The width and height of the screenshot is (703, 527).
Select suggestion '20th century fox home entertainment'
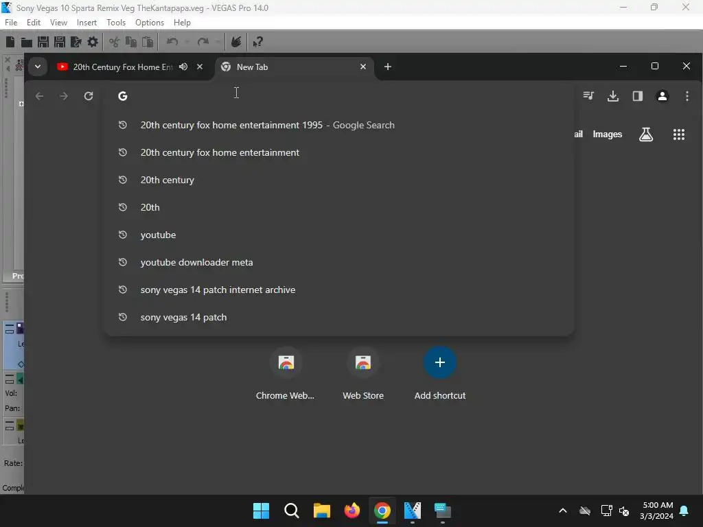click(x=338, y=152)
